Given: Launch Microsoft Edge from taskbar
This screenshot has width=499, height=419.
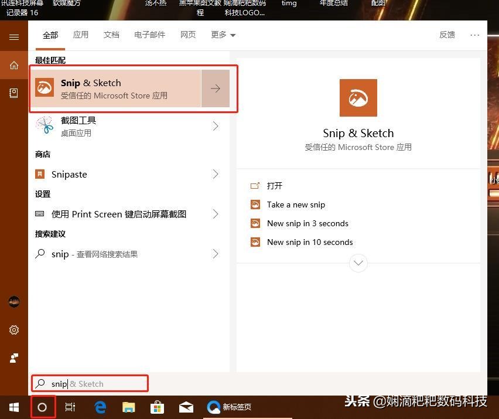Looking at the screenshot, I should (x=100, y=407).
